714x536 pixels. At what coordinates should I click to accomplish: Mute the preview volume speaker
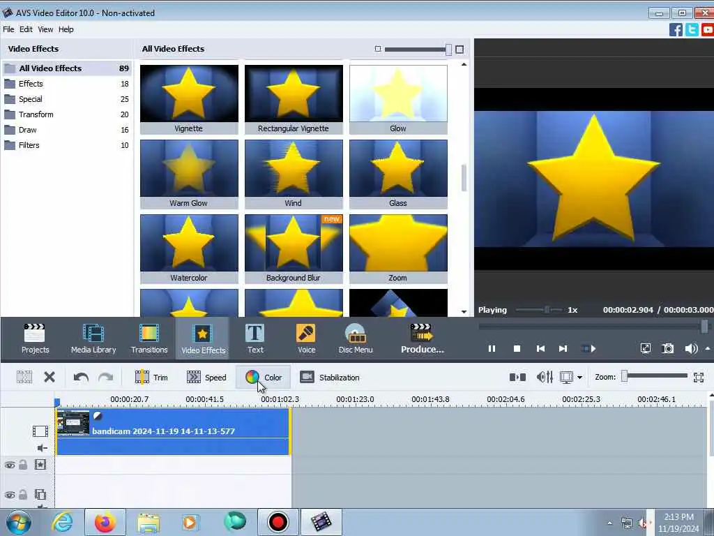(691, 349)
